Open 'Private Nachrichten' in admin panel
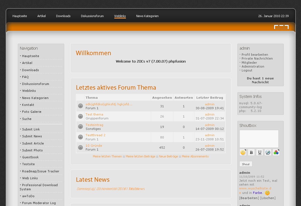301x206 pixels. [257, 58]
